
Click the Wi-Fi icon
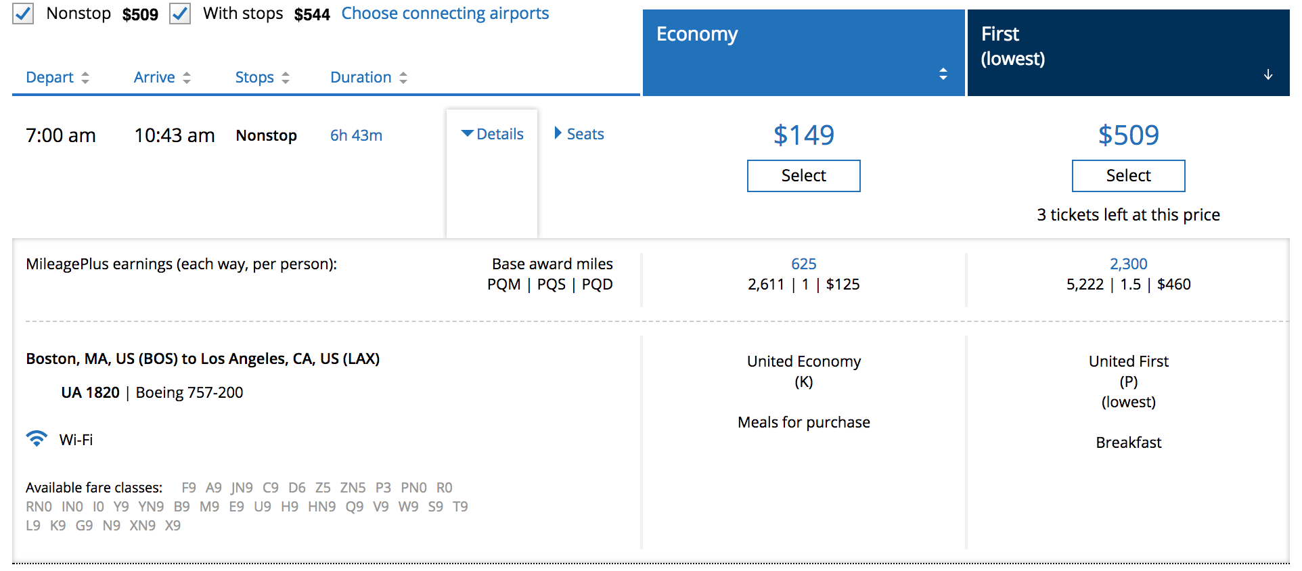tap(37, 439)
